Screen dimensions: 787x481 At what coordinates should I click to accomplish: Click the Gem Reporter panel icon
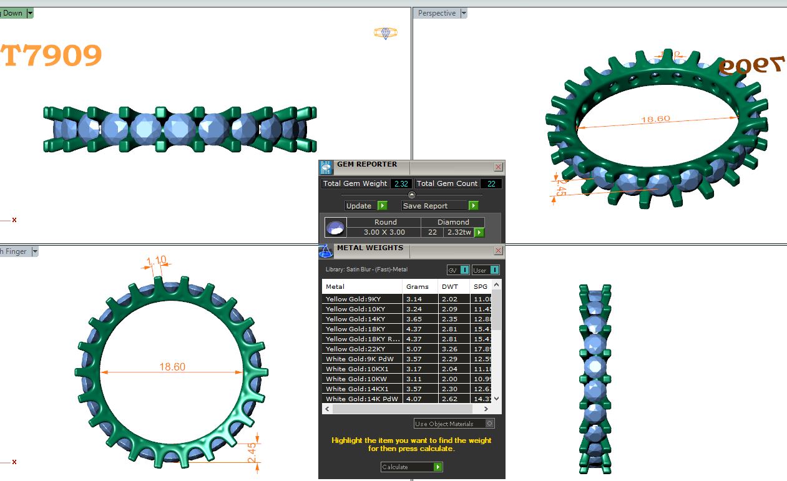point(326,167)
